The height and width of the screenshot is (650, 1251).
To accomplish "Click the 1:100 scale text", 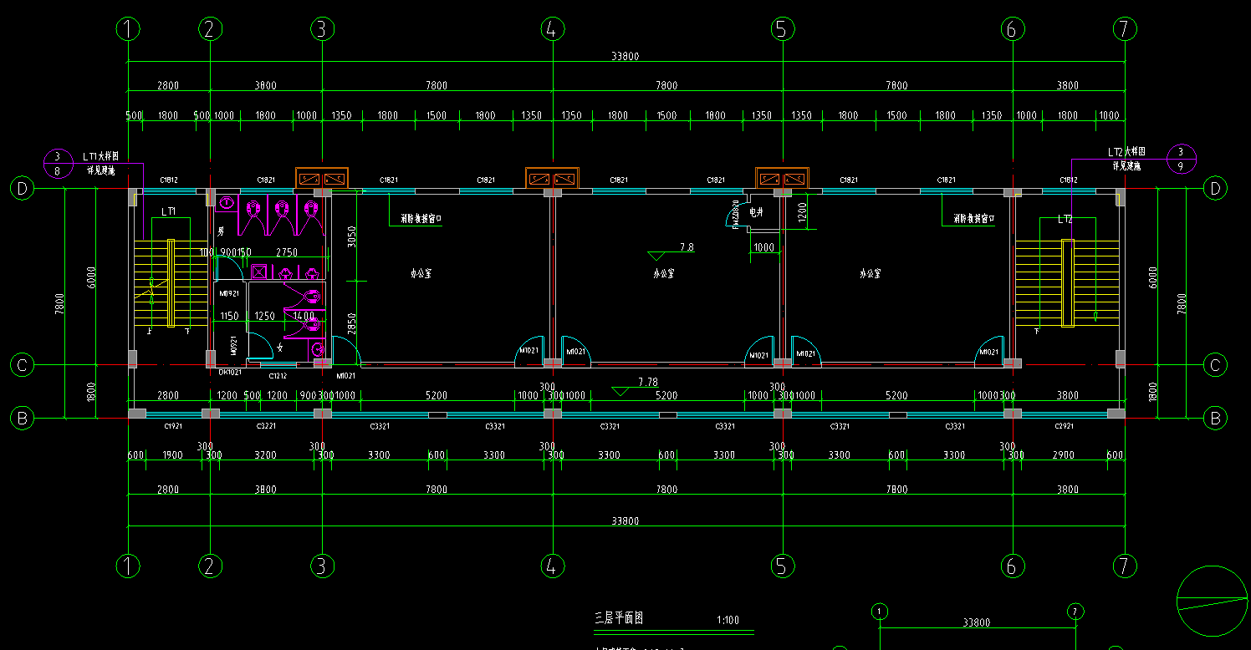I will click(728, 621).
